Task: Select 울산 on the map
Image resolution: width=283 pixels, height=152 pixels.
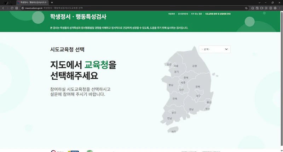Action: (x=209, y=102)
